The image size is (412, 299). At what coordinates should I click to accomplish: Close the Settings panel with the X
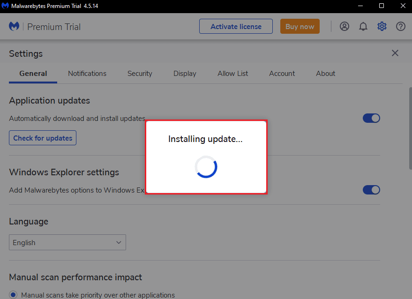[395, 53]
